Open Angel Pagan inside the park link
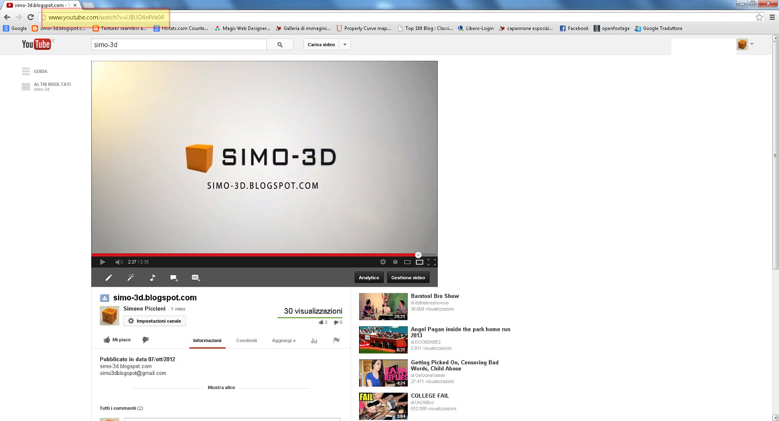This screenshot has width=779, height=421. (x=461, y=332)
